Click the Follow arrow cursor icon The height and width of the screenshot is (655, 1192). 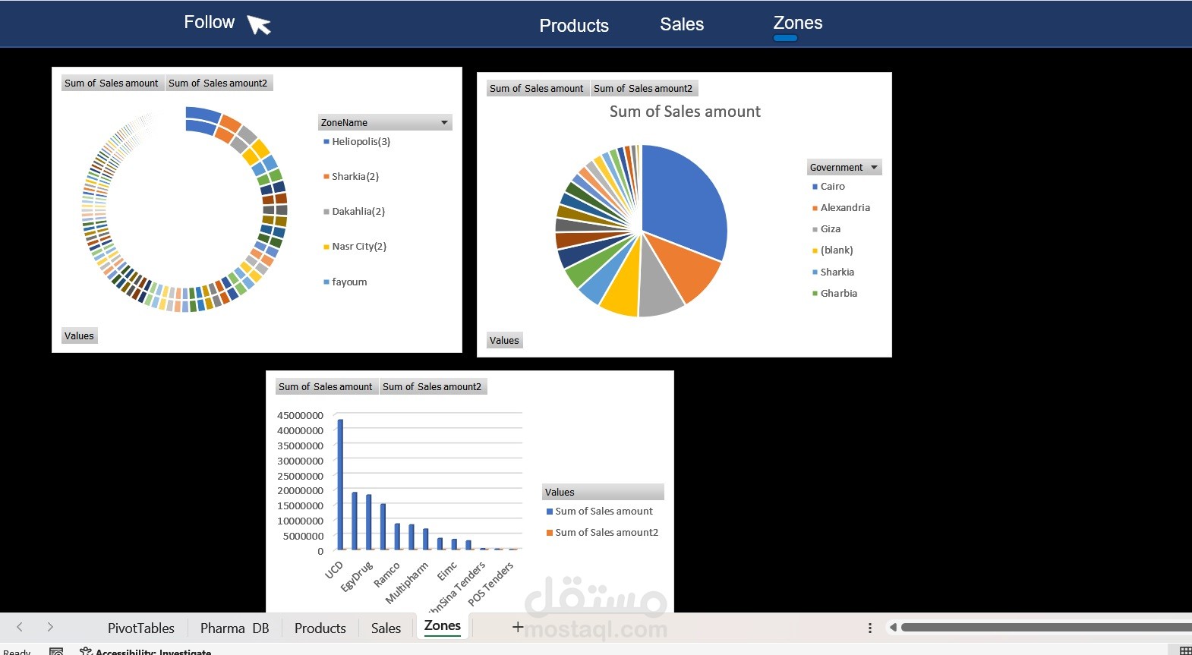[259, 25]
